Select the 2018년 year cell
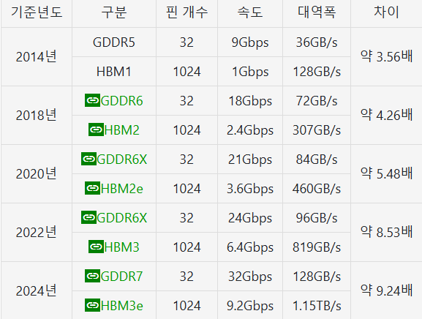The width and height of the screenshot is (422, 319). point(37,115)
